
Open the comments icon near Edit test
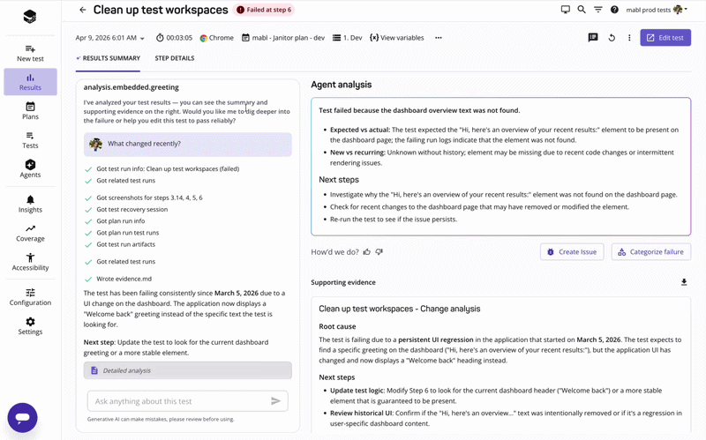point(593,38)
